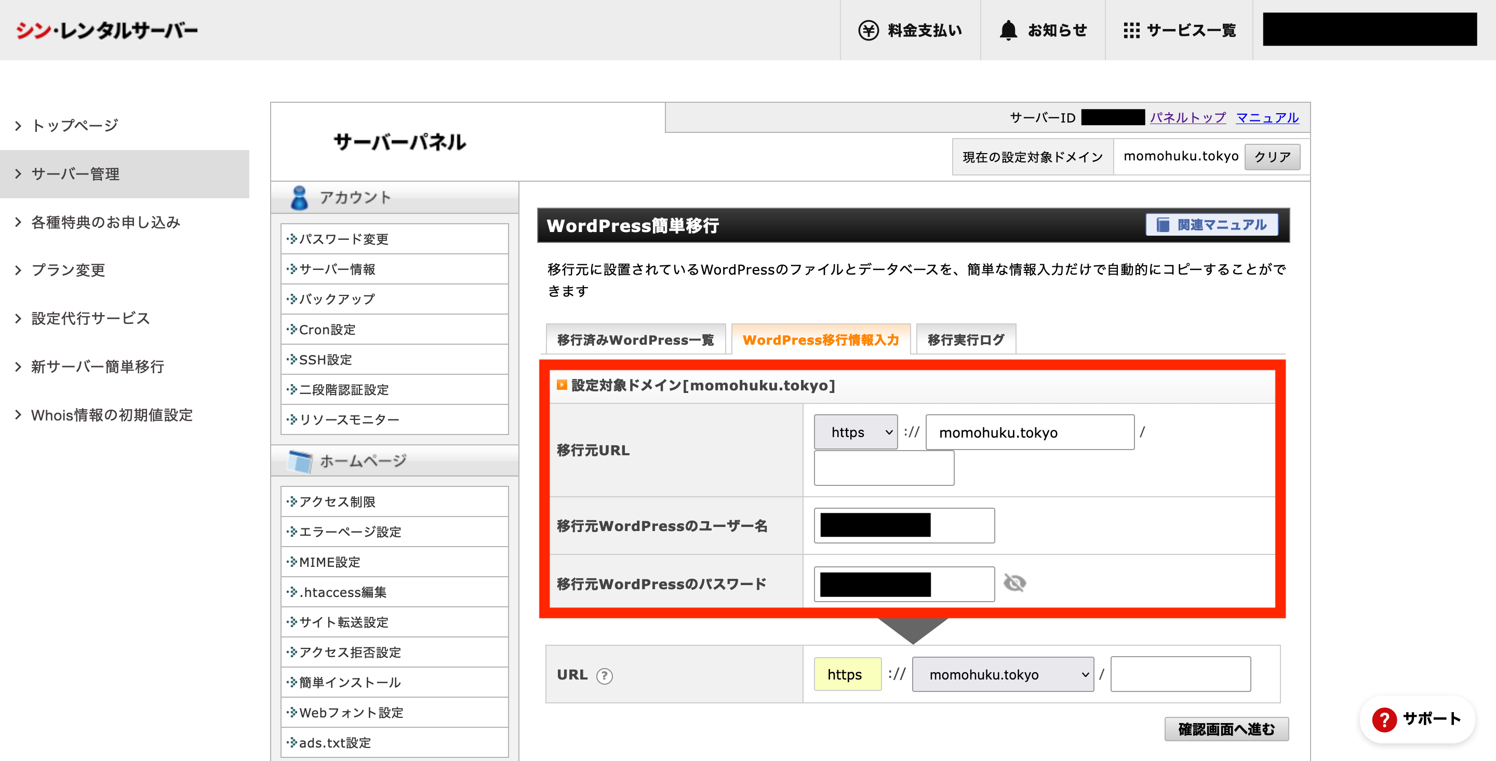Follow the パネルトップ link

[x=1187, y=117]
